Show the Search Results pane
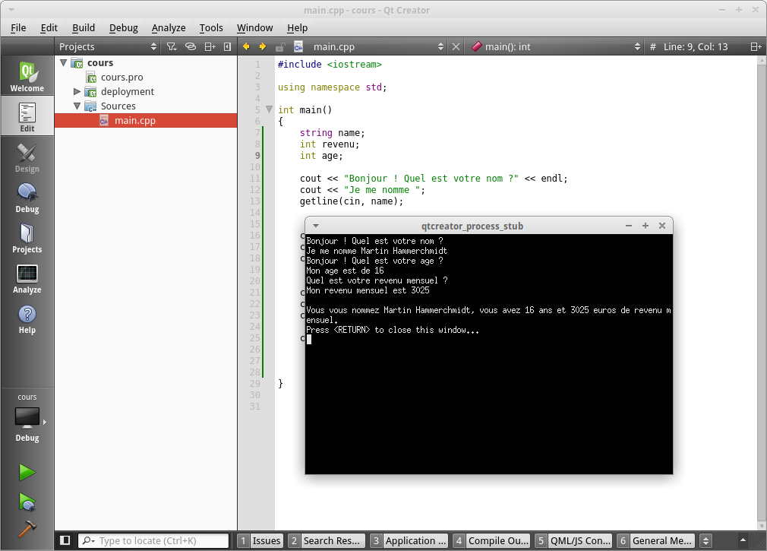 click(327, 540)
